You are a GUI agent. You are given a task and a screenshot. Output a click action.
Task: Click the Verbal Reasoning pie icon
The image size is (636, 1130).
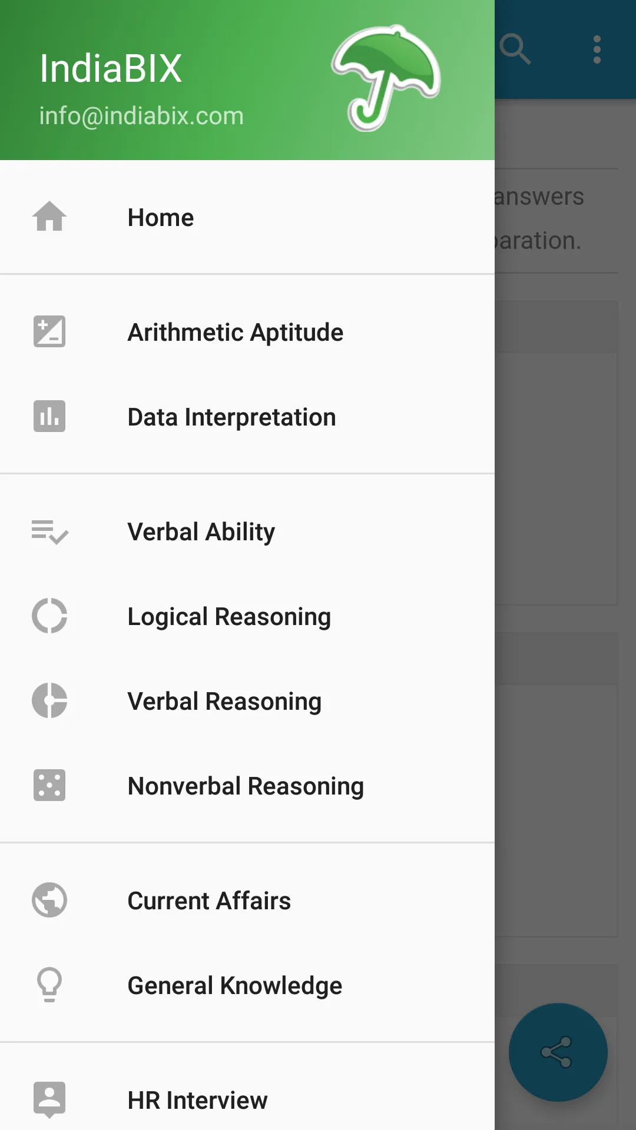(x=49, y=701)
